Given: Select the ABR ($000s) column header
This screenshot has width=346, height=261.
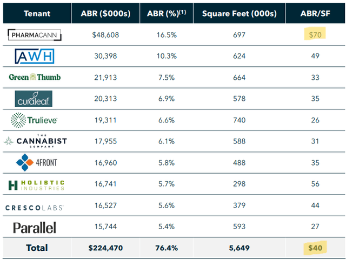Looking at the screenshot, I should click(105, 13).
